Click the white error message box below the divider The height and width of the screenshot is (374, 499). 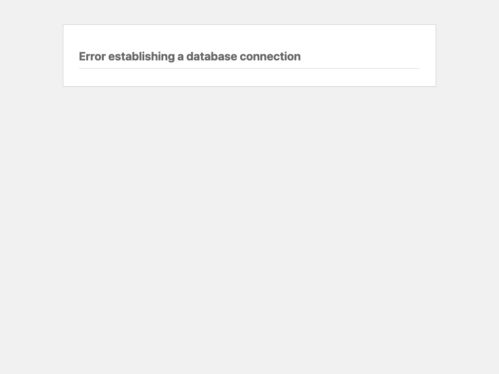(249, 77)
